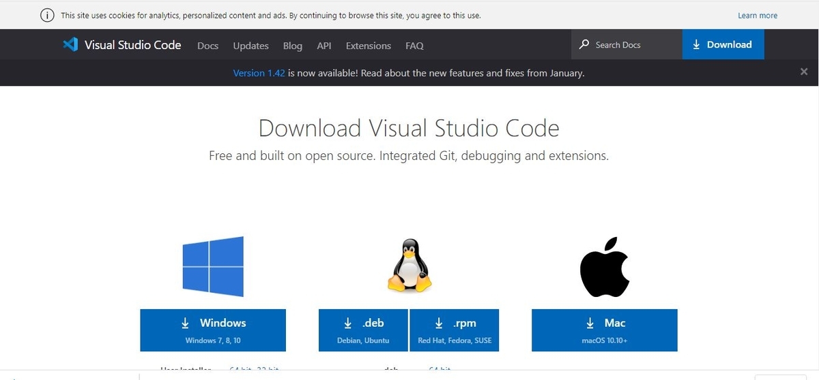
Task: Click the Linux penguin icon
Action: 409,266
